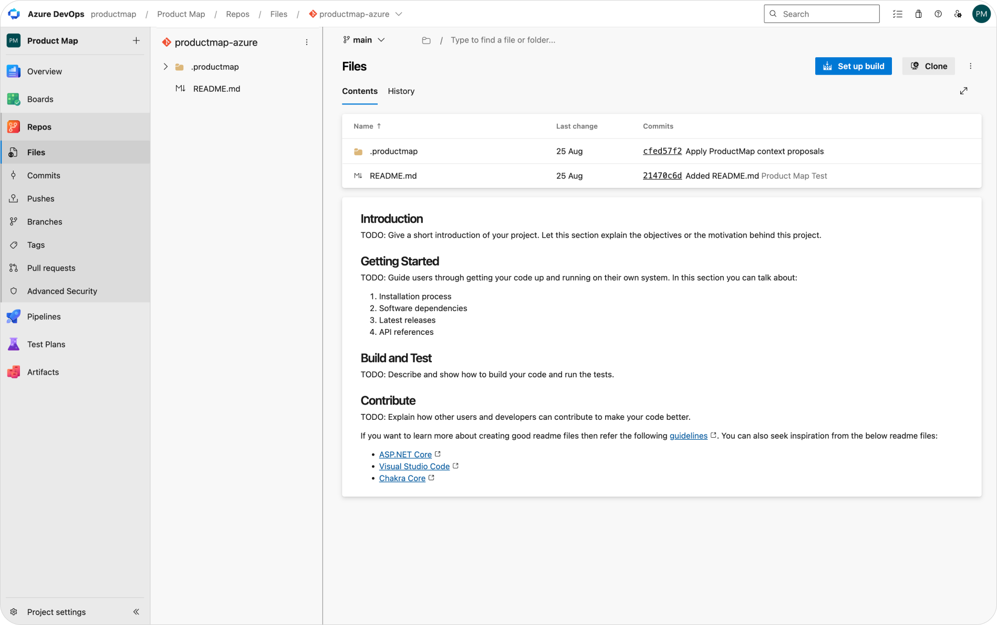Open Commits under Repos
Image resolution: width=997 pixels, height=625 pixels.
75,175
